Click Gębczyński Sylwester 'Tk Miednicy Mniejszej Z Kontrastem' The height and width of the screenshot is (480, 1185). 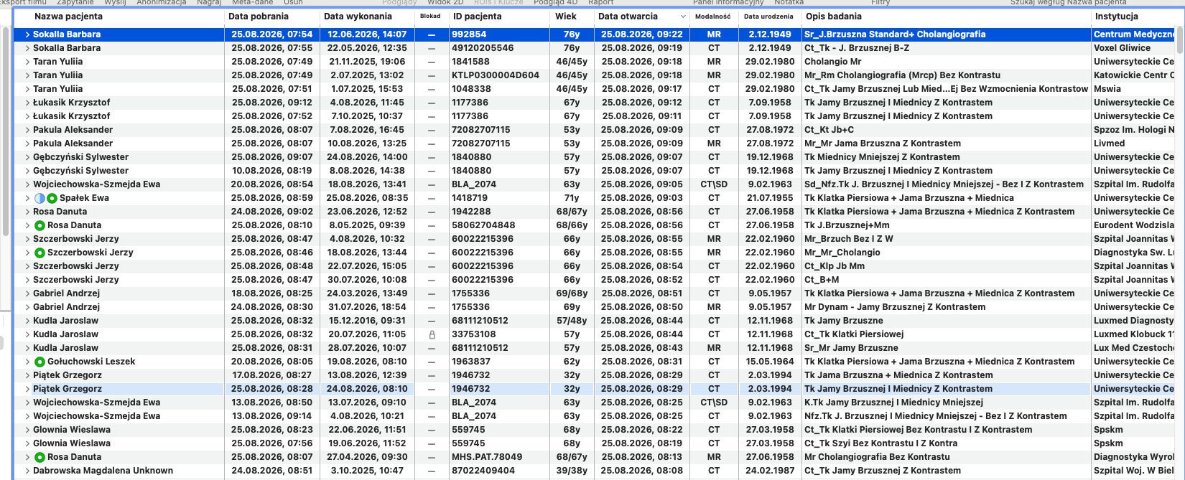(882, 157)
